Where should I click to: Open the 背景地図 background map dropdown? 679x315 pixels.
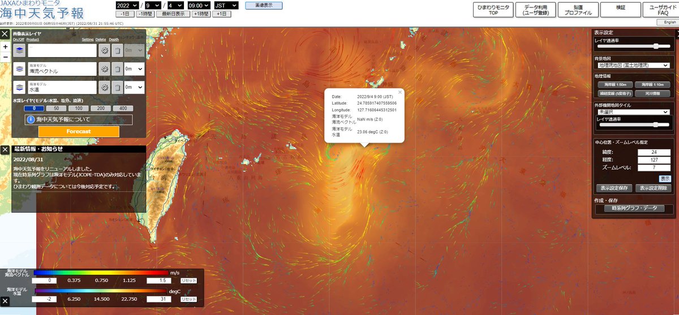pyautogui.click(x=633, y=66)
